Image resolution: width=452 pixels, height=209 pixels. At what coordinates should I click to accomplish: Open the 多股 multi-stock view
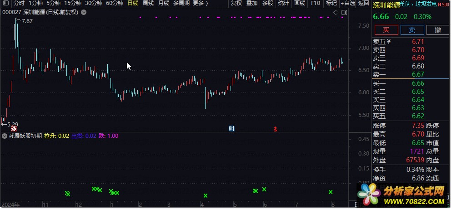(x=268, y=4)
